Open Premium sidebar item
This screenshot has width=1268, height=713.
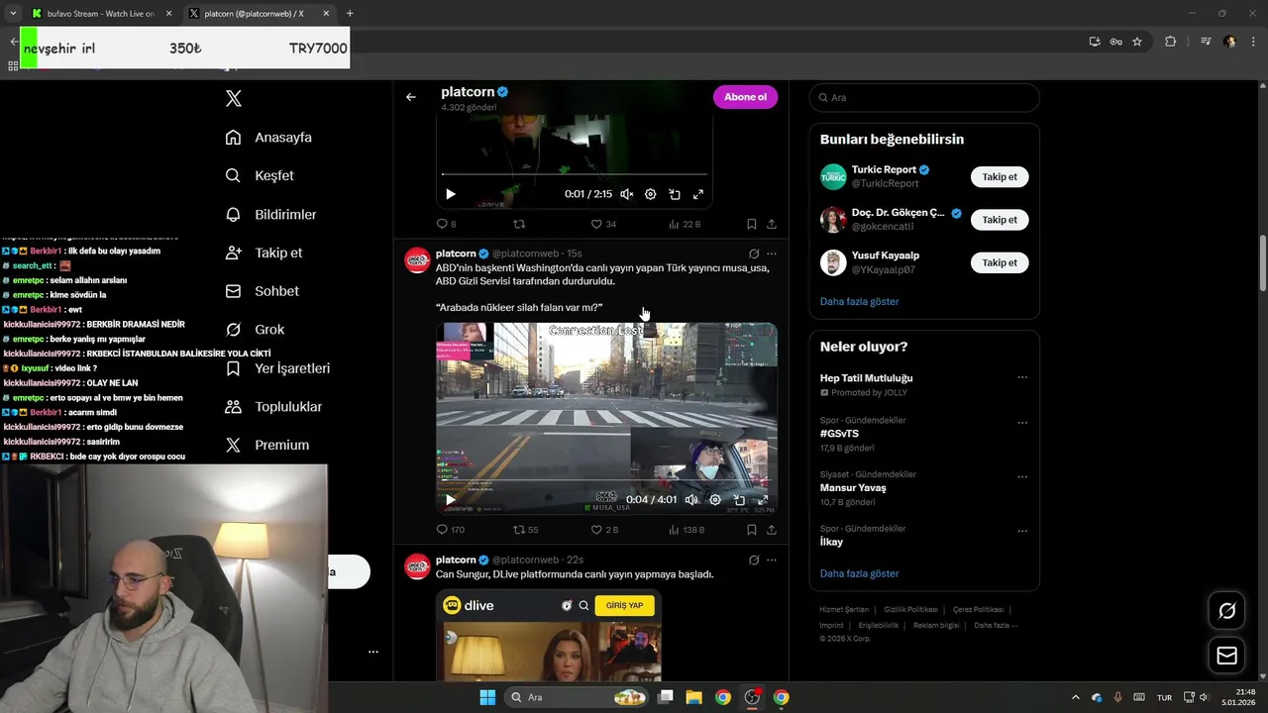pos(266,446)
